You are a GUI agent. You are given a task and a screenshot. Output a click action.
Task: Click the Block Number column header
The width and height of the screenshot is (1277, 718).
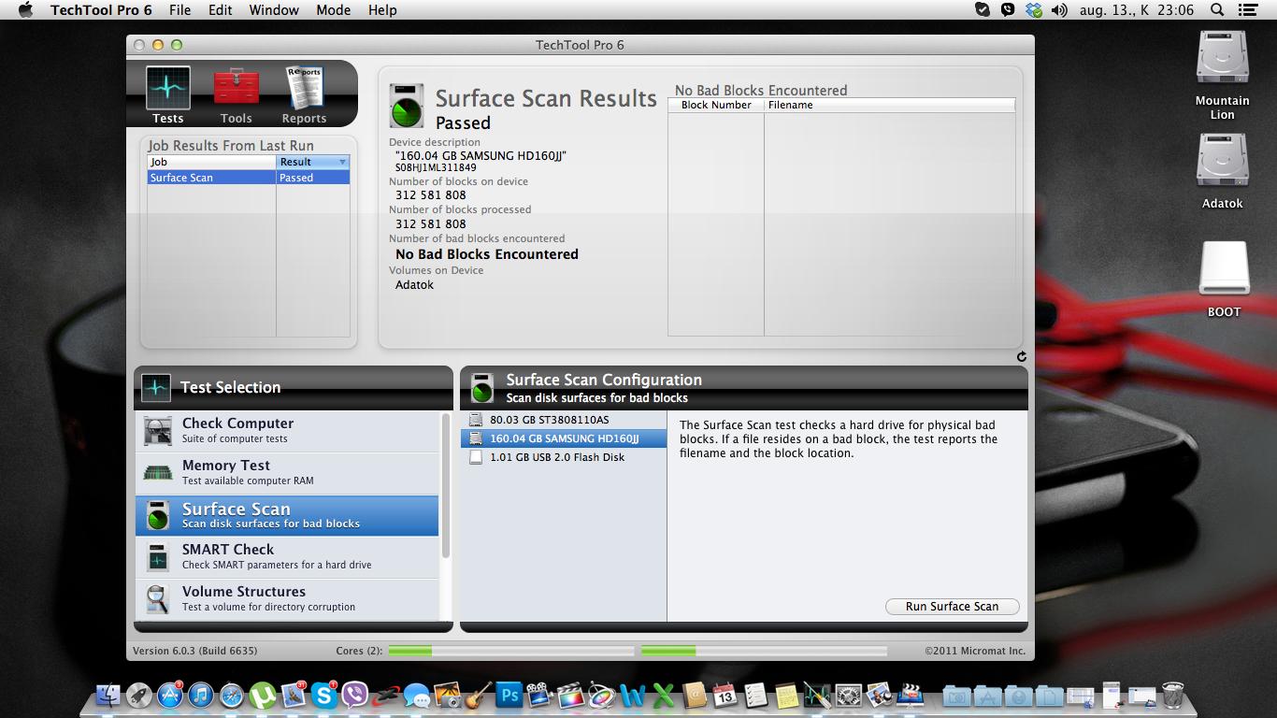(716, 106)
